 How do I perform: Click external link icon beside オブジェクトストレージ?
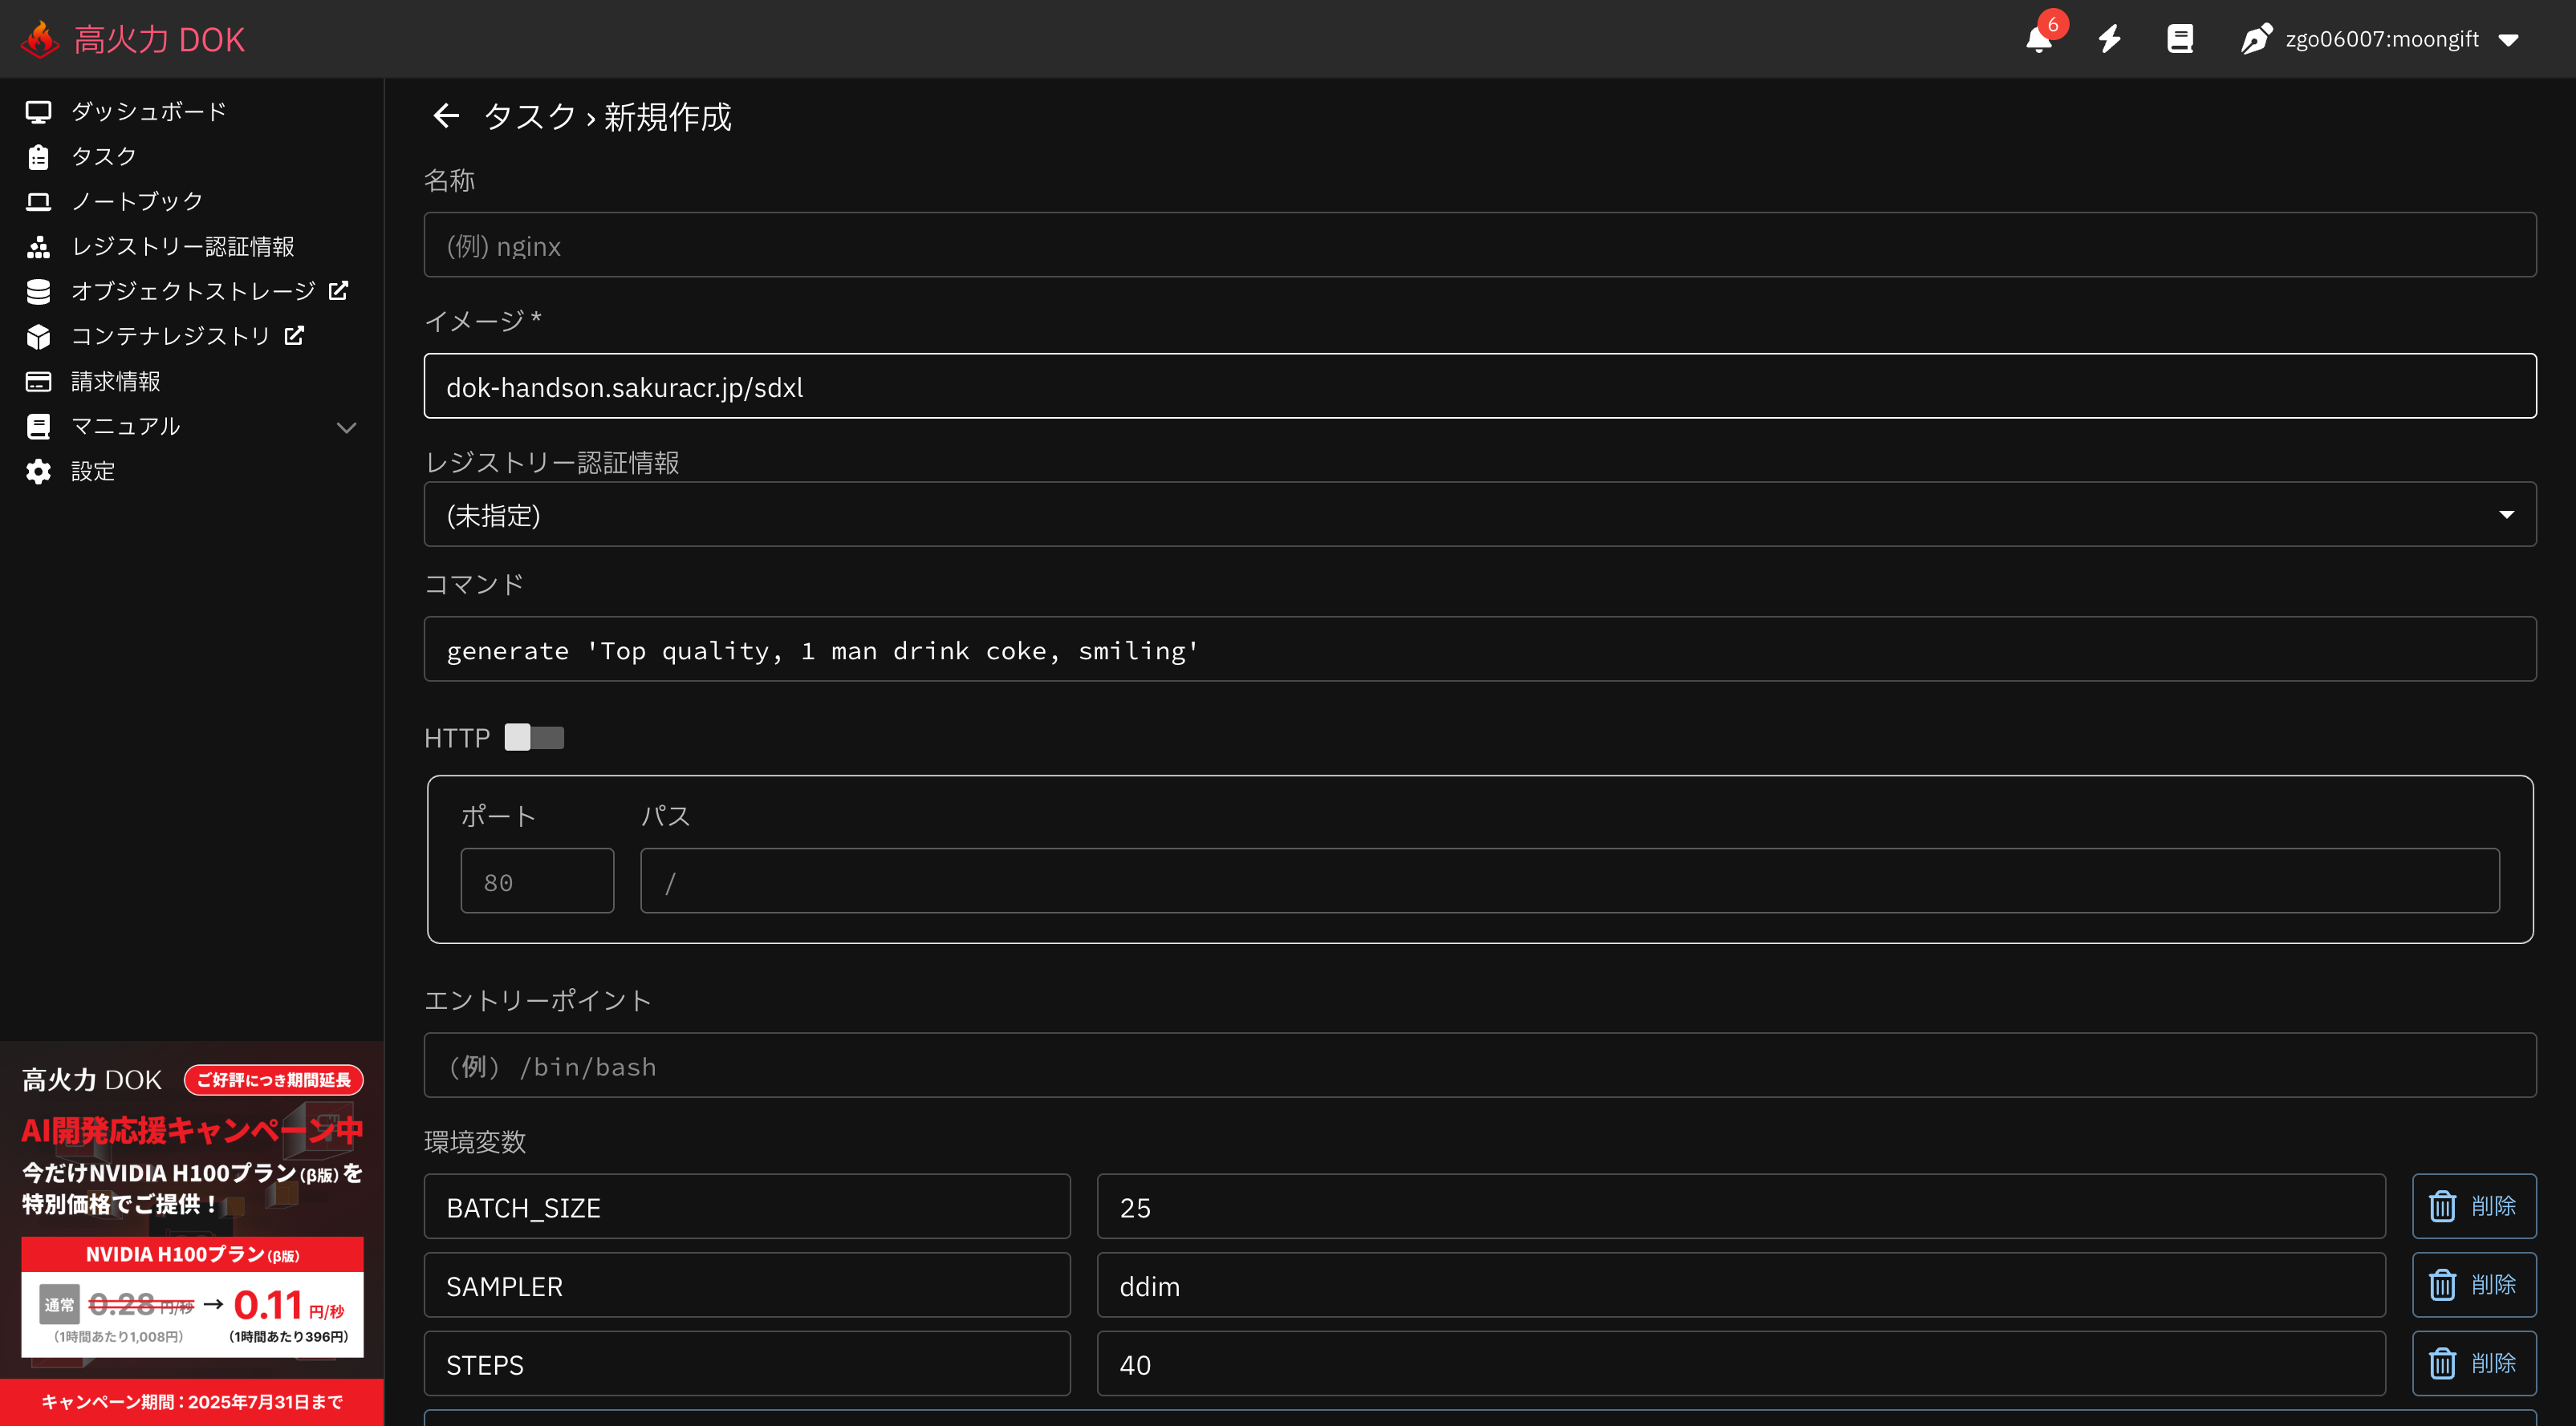click(x=338, y=291)
